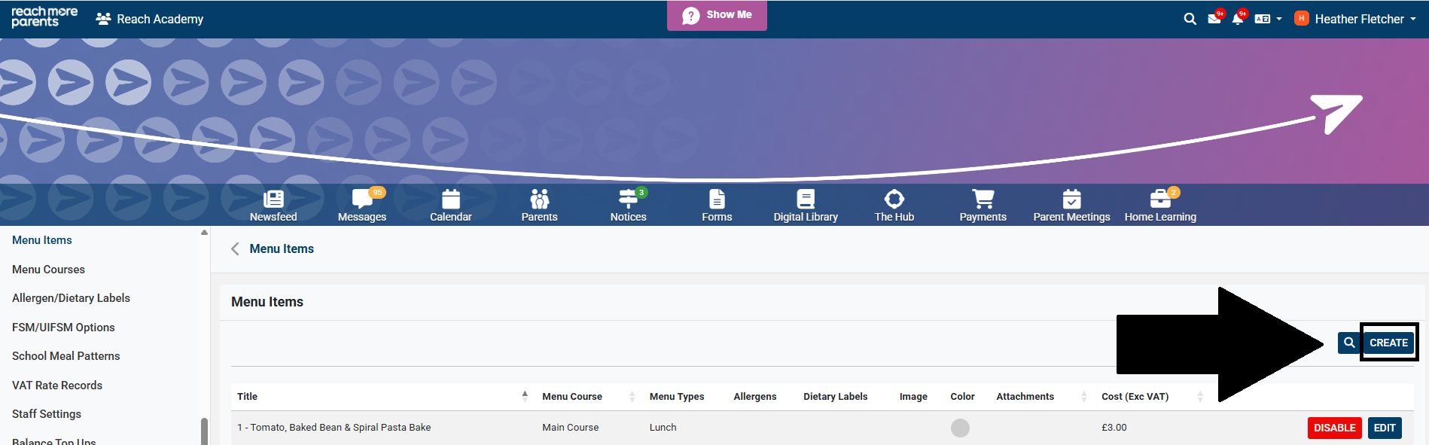Expand the Heather Fletcher user dropdown

point(1357,19)
